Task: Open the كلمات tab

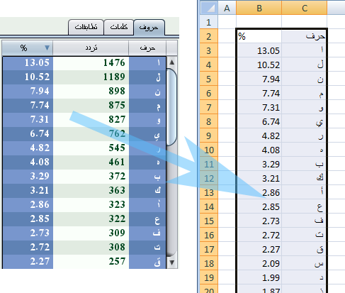Action: tap(119, 28)
